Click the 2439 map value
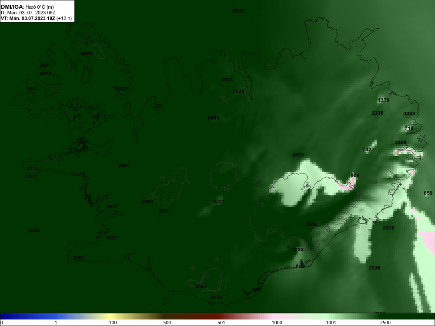Image resolution: width=435 pixels, height=326 pixels. 298,155
